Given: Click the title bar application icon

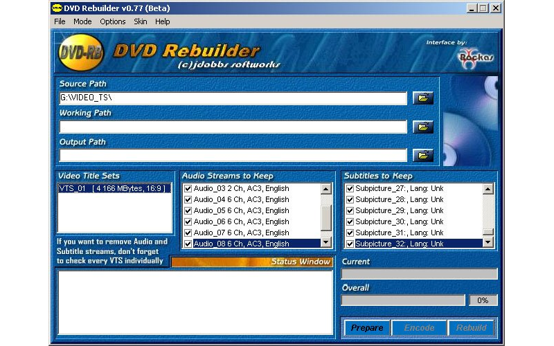Looking at the screenshot, I should (57, 8).
